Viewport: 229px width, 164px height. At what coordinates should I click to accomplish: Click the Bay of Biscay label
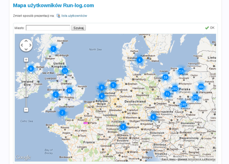point(49,151)
